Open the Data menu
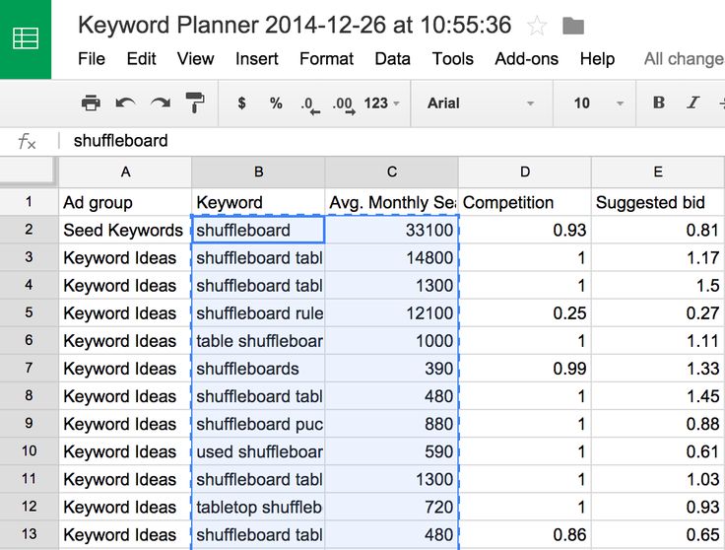Viewport: 725px width, 550px height. (x=393, y=59)
